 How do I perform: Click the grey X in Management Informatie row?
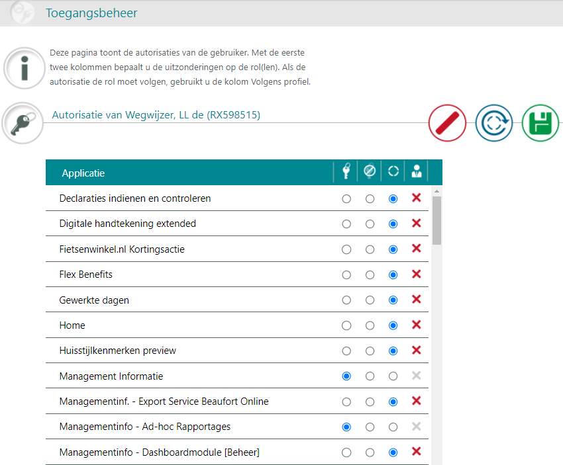417,376
